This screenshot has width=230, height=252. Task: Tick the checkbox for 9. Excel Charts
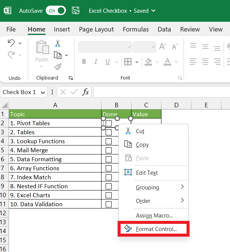(109, 195)
